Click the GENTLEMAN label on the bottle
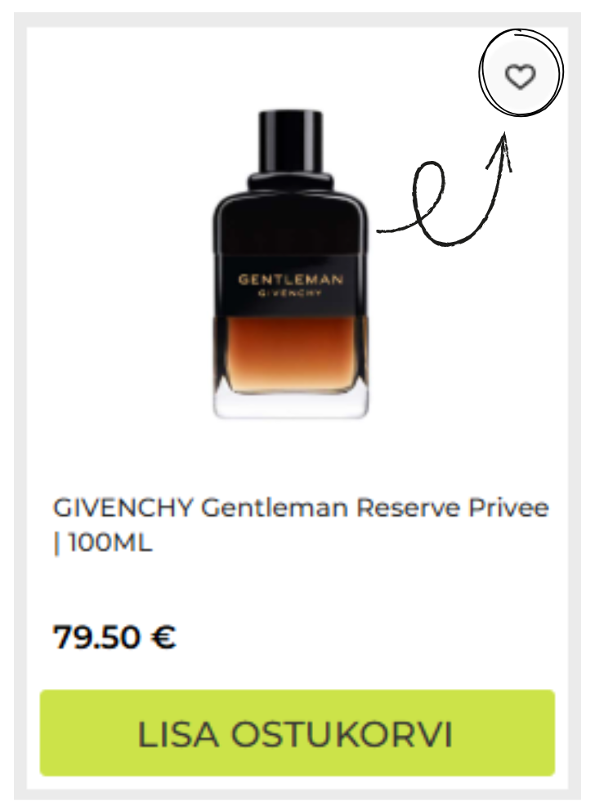Image resolution: width=595 pixels, height=810 pixels. click(x=290, y=280)
